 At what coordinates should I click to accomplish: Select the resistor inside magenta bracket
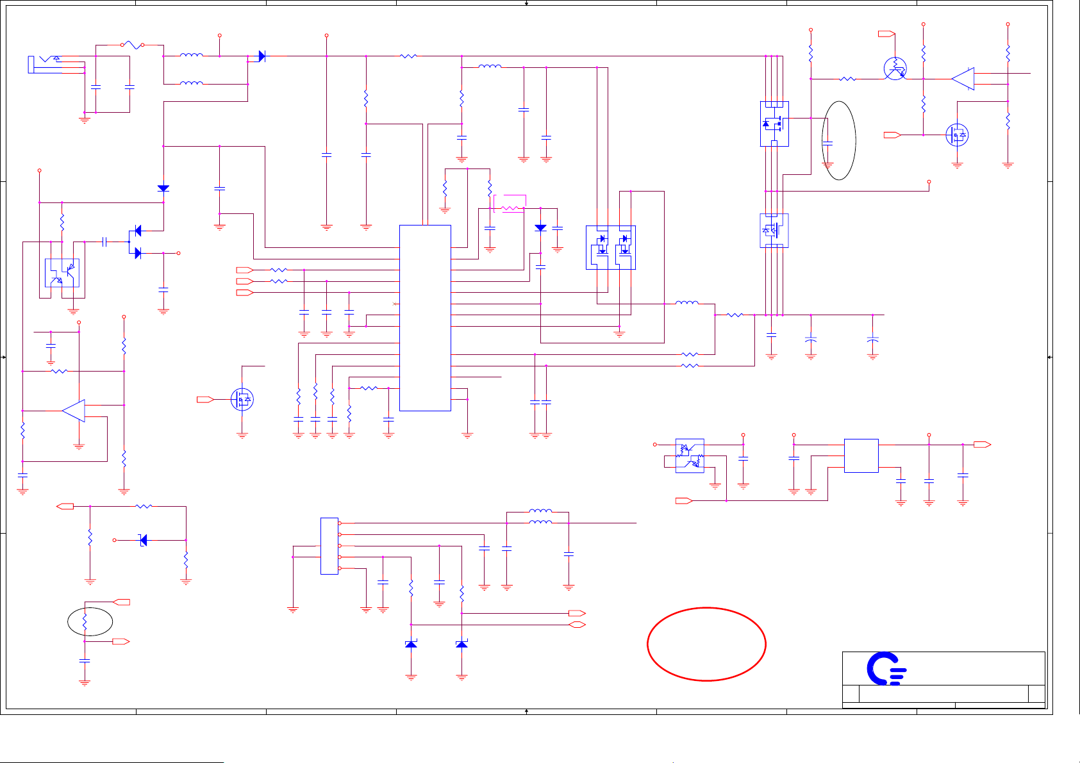point(510,208)
